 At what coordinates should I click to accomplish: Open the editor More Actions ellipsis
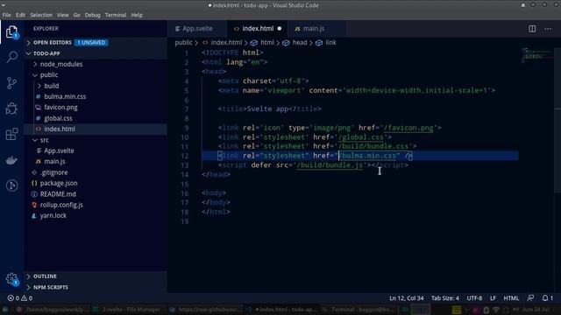coord(548,29)
